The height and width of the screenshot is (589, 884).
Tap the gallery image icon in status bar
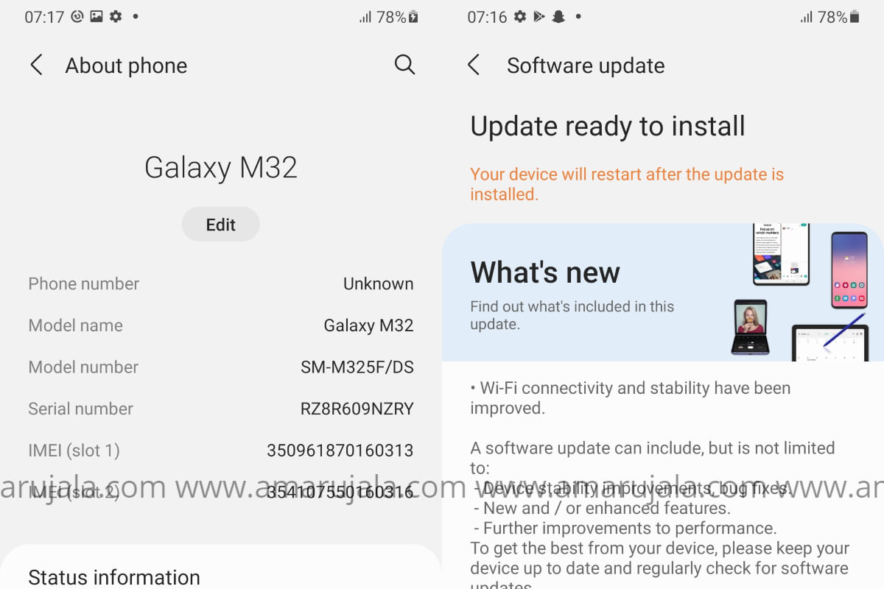tap(97, 17)
